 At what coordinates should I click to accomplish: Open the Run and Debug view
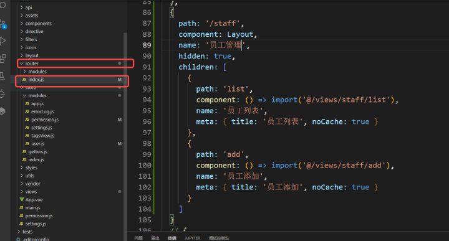(2, 40)
